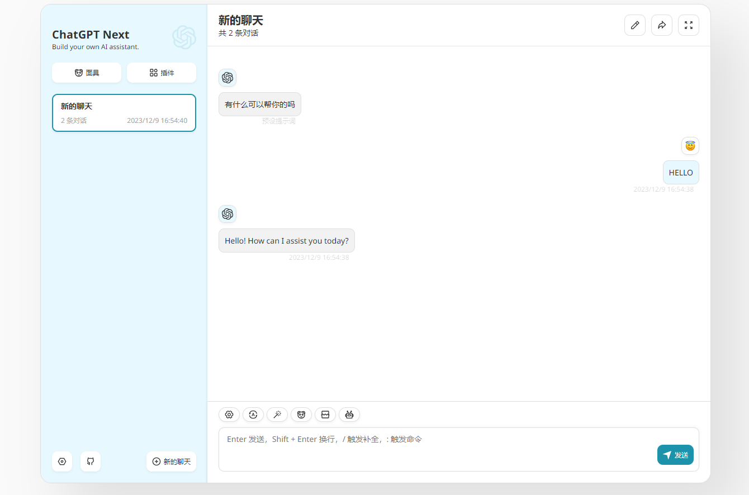Open sidebar settings hexagon icon

[62, 461]
